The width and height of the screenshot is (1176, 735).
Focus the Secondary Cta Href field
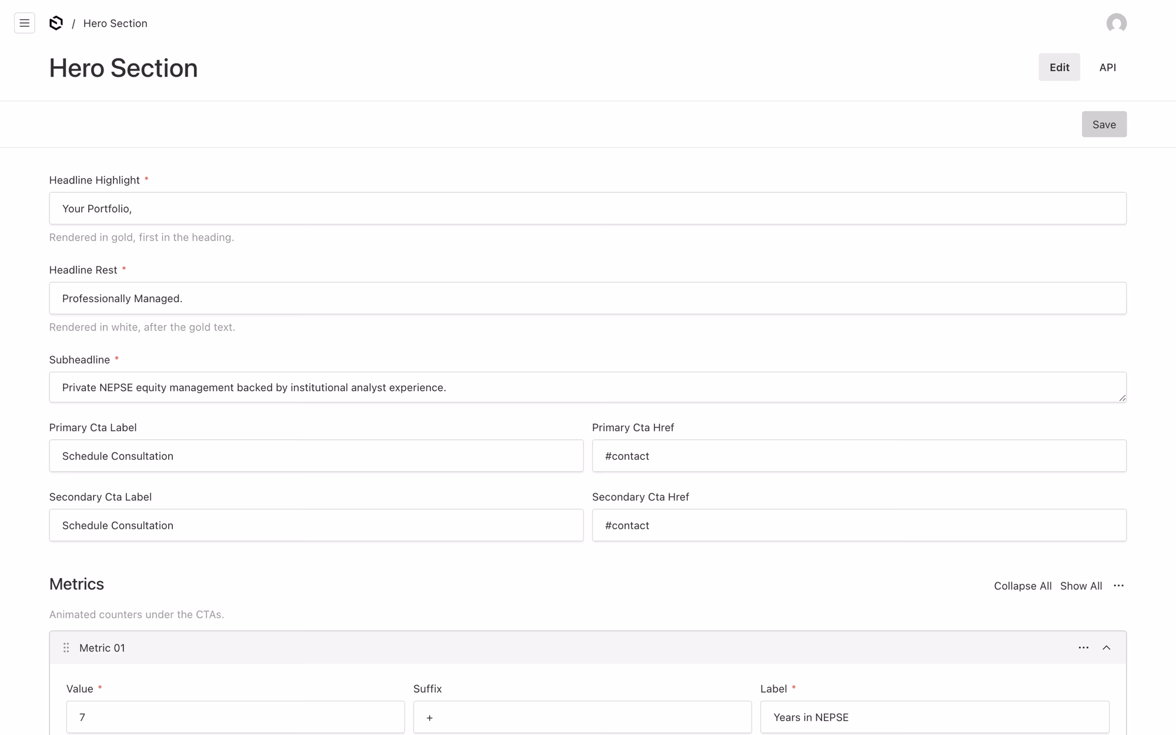859,525
